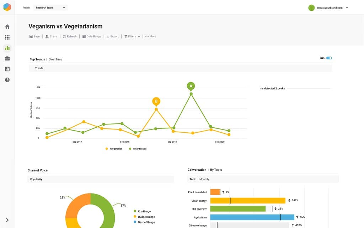This screenshot has height=228, width=364.
Task: Toggle the Iris switch off
Action: pos(329,58)
